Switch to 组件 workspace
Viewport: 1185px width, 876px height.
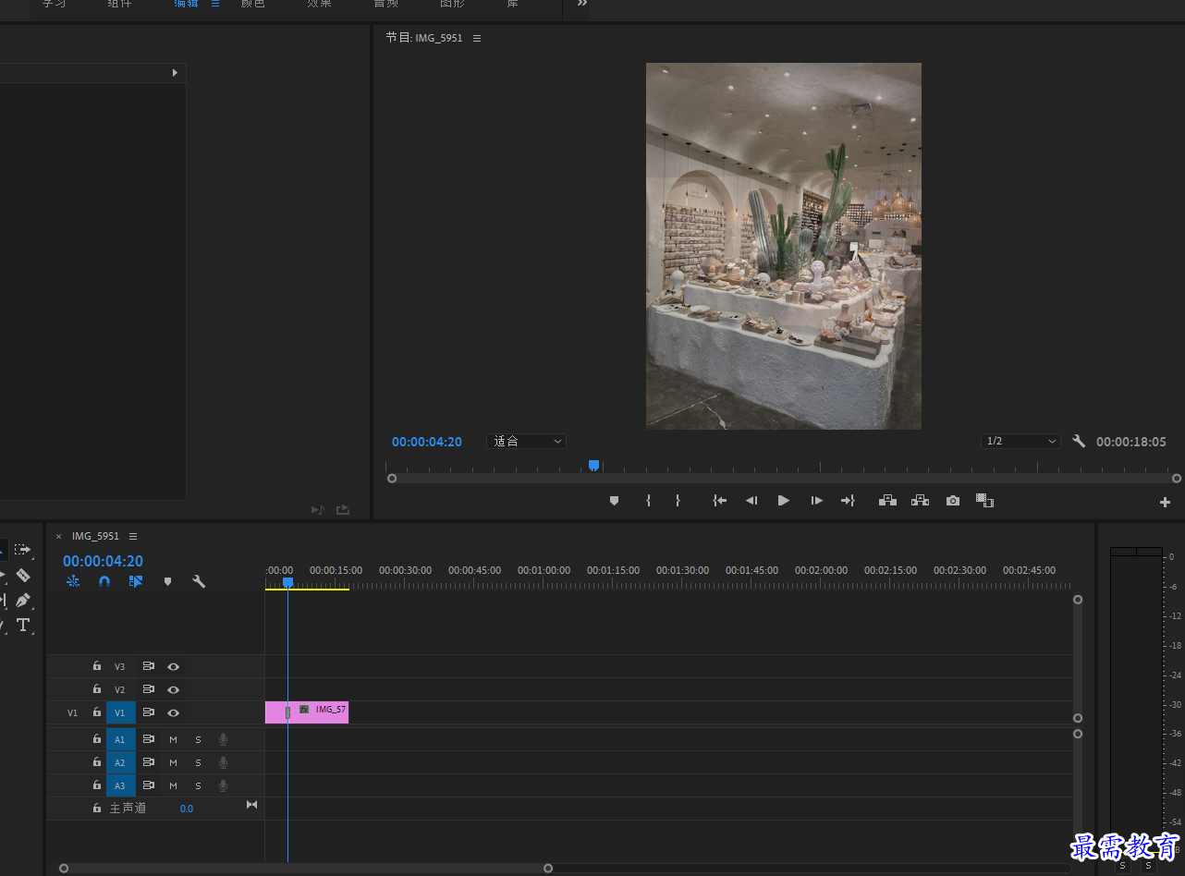(119, 4)
